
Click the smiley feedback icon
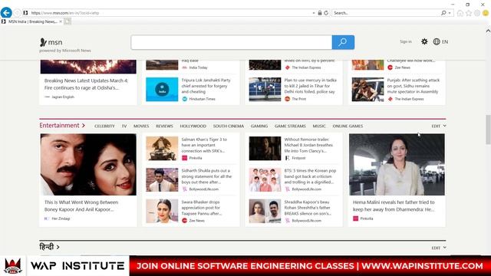(x=486, y=13)
